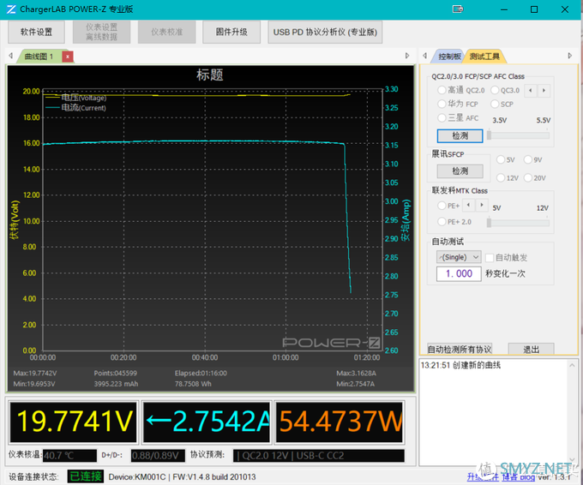Switch to the 控制板 tab
The height and width of the screenshot is (485, 583).
tap(449, 57)
